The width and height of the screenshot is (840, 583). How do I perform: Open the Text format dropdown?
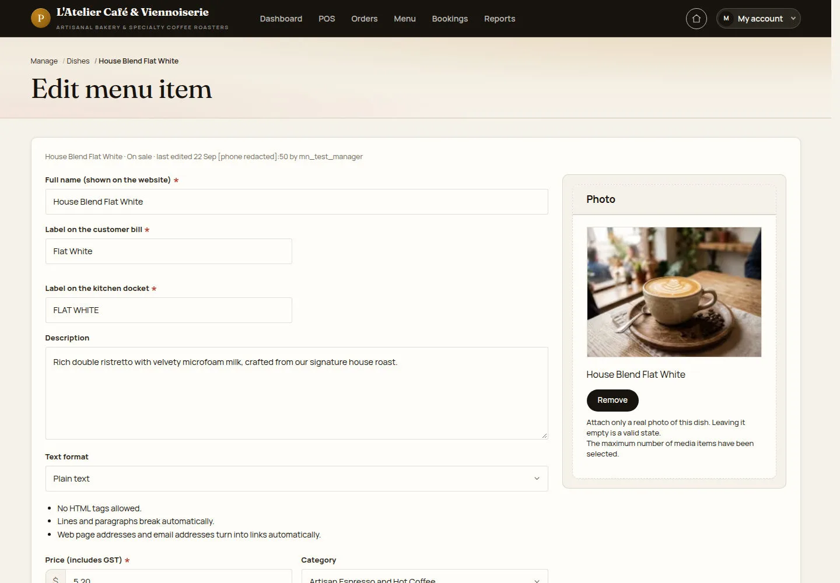click(296, 479)
